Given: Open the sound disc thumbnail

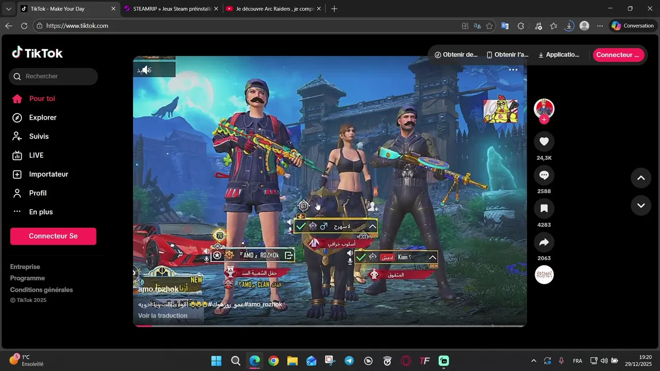Looking at the screenshot, I should point(544,275).
